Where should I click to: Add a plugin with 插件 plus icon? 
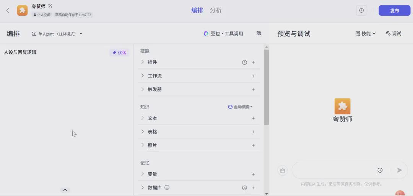[x=254, y=62]
